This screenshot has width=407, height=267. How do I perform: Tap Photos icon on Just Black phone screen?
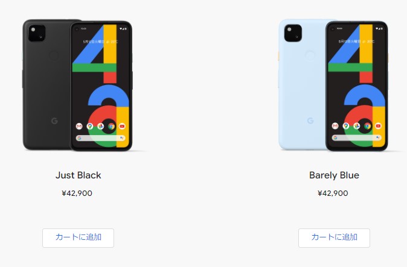coord(100,126)
